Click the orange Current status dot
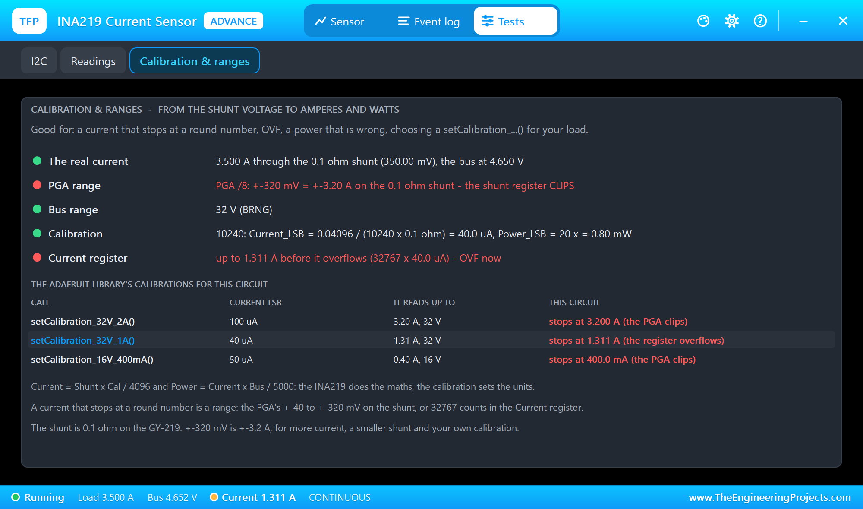 (x=214, y=497)
